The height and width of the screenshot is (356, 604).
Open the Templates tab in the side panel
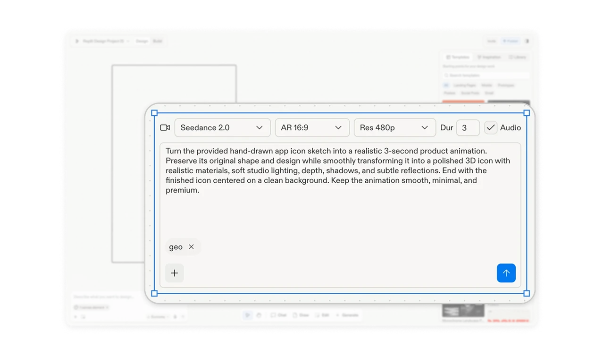click(458, 57)
